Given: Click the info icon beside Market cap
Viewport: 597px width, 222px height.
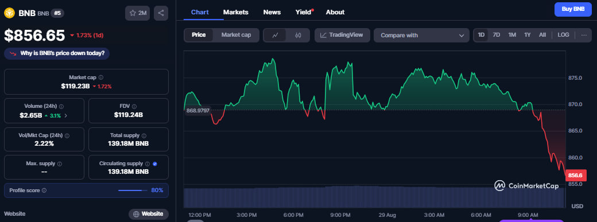Looking at the screenshot, I should [101, 77].
